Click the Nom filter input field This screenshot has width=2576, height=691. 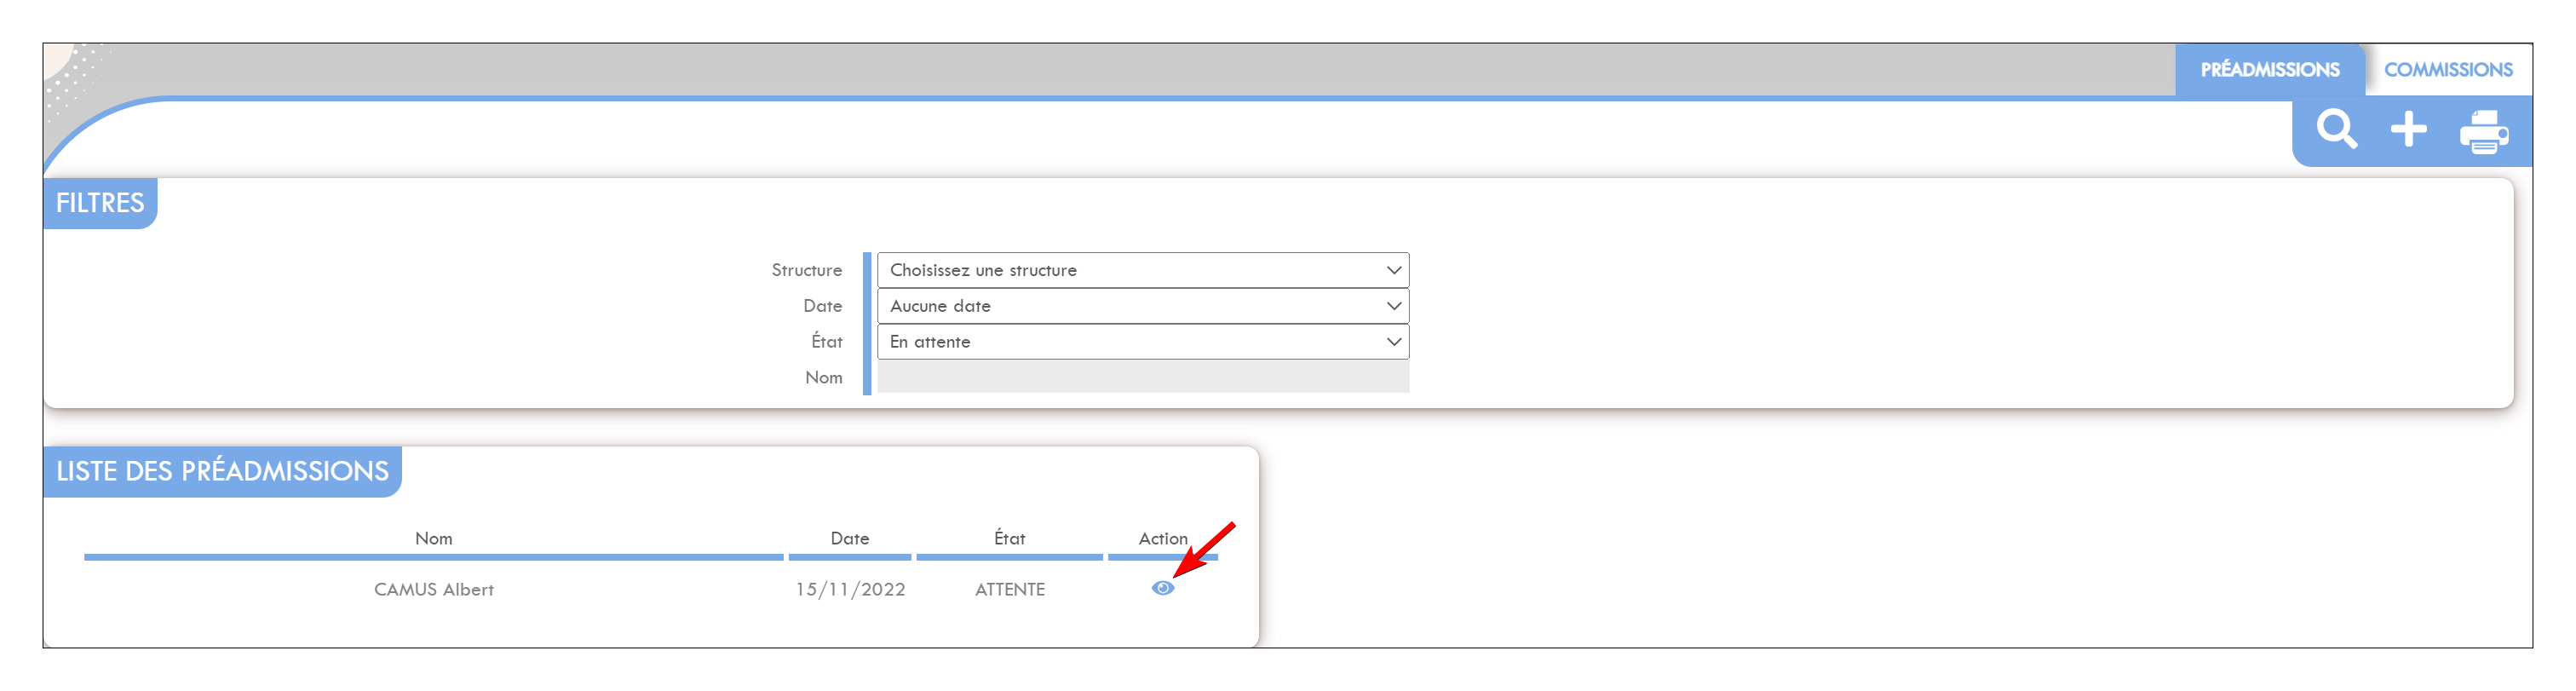pos(1143,378)
